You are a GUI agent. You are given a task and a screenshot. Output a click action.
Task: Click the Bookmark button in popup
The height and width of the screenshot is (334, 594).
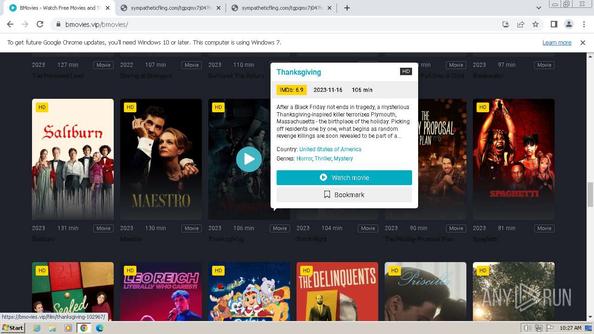pos(344,195)
